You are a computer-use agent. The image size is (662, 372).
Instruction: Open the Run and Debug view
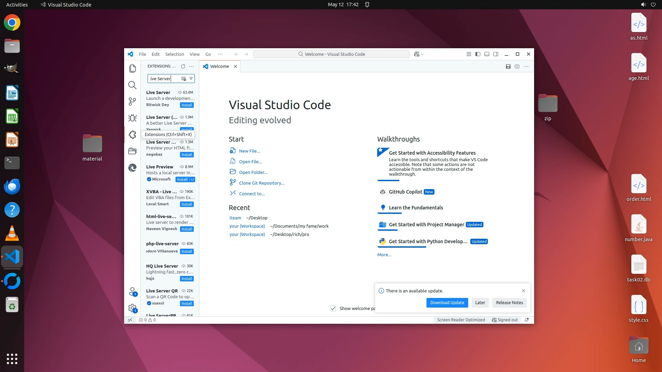click(x=132, y=118)
